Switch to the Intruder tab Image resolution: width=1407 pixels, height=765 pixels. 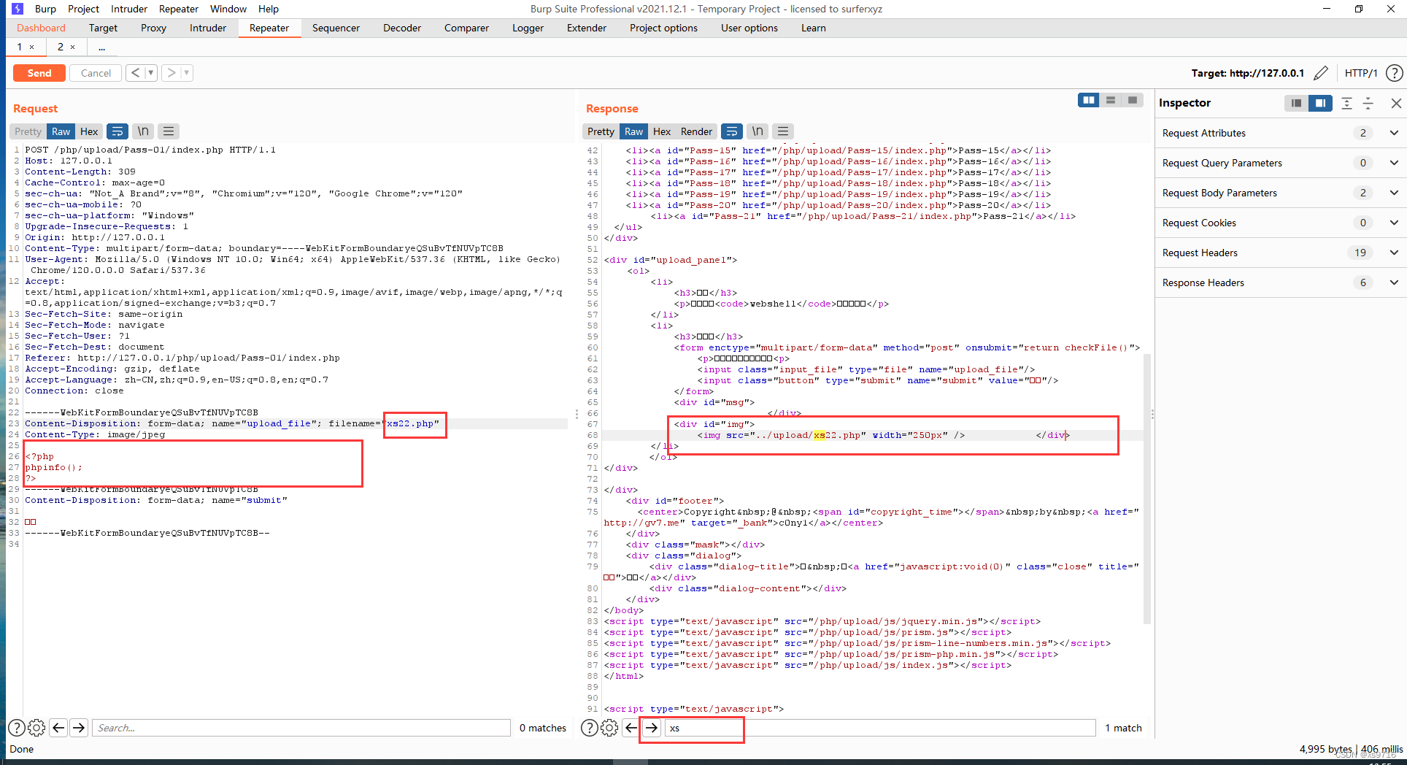[208, 28]
